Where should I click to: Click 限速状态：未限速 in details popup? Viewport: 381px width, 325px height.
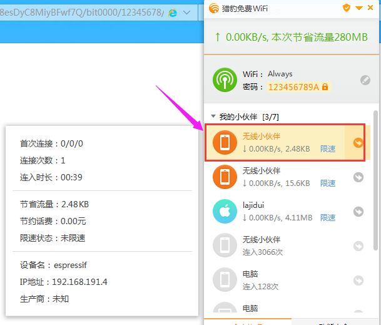point(53,238)
